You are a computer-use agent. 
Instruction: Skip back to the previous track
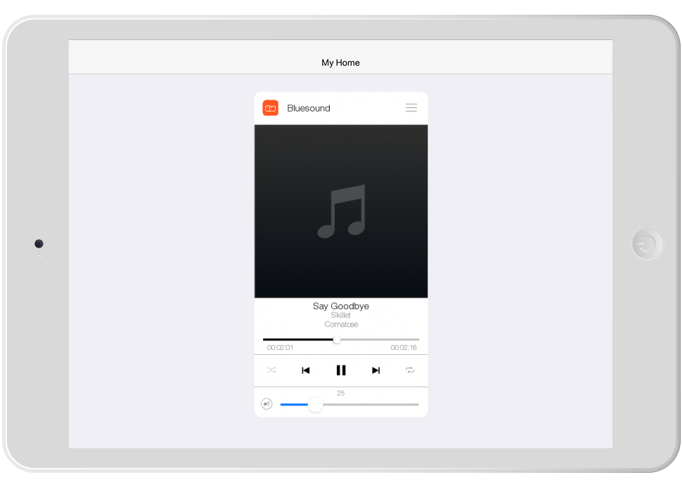tap(306, 370)
